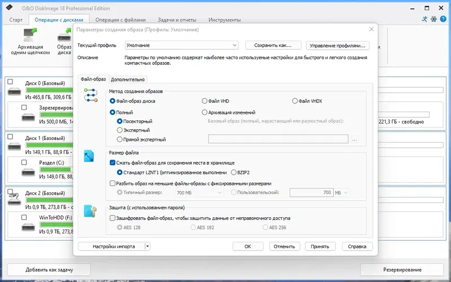The image size is (451, 282).
Task: Close the image options dialog
Action: coord(372,29)
